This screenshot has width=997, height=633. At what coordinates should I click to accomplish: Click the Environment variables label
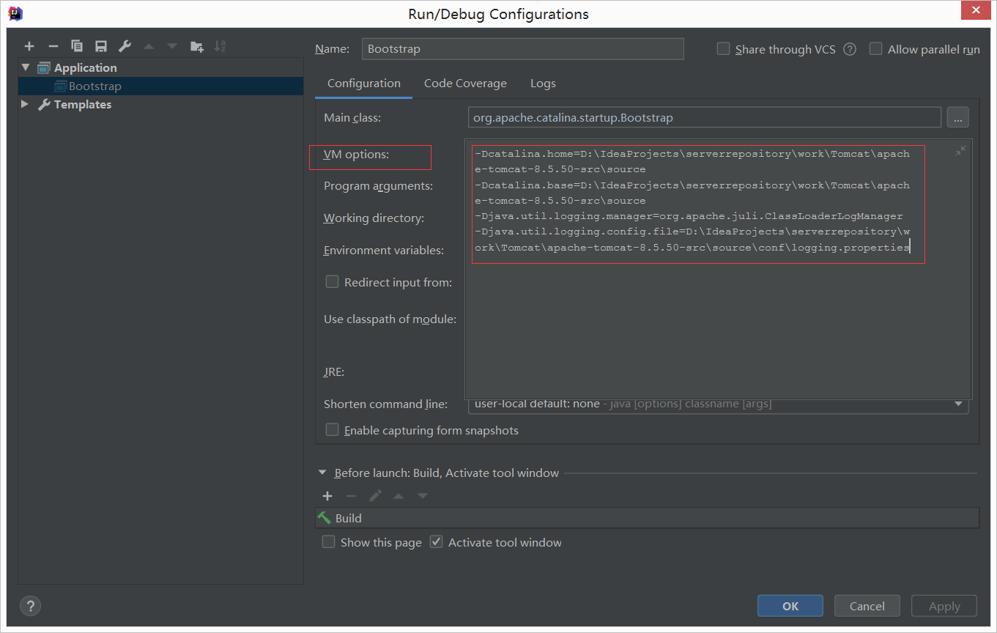385,251
